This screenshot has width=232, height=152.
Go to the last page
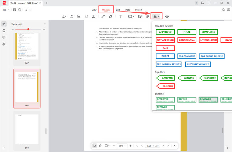pos(168,146)
